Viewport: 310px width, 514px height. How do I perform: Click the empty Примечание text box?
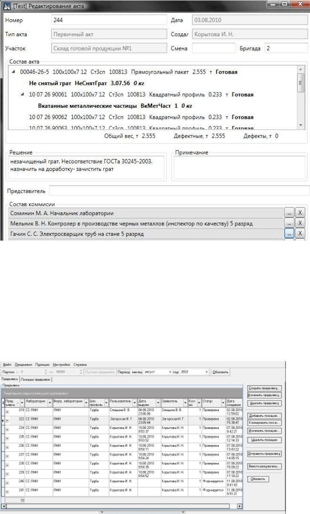tap(239, 167)
